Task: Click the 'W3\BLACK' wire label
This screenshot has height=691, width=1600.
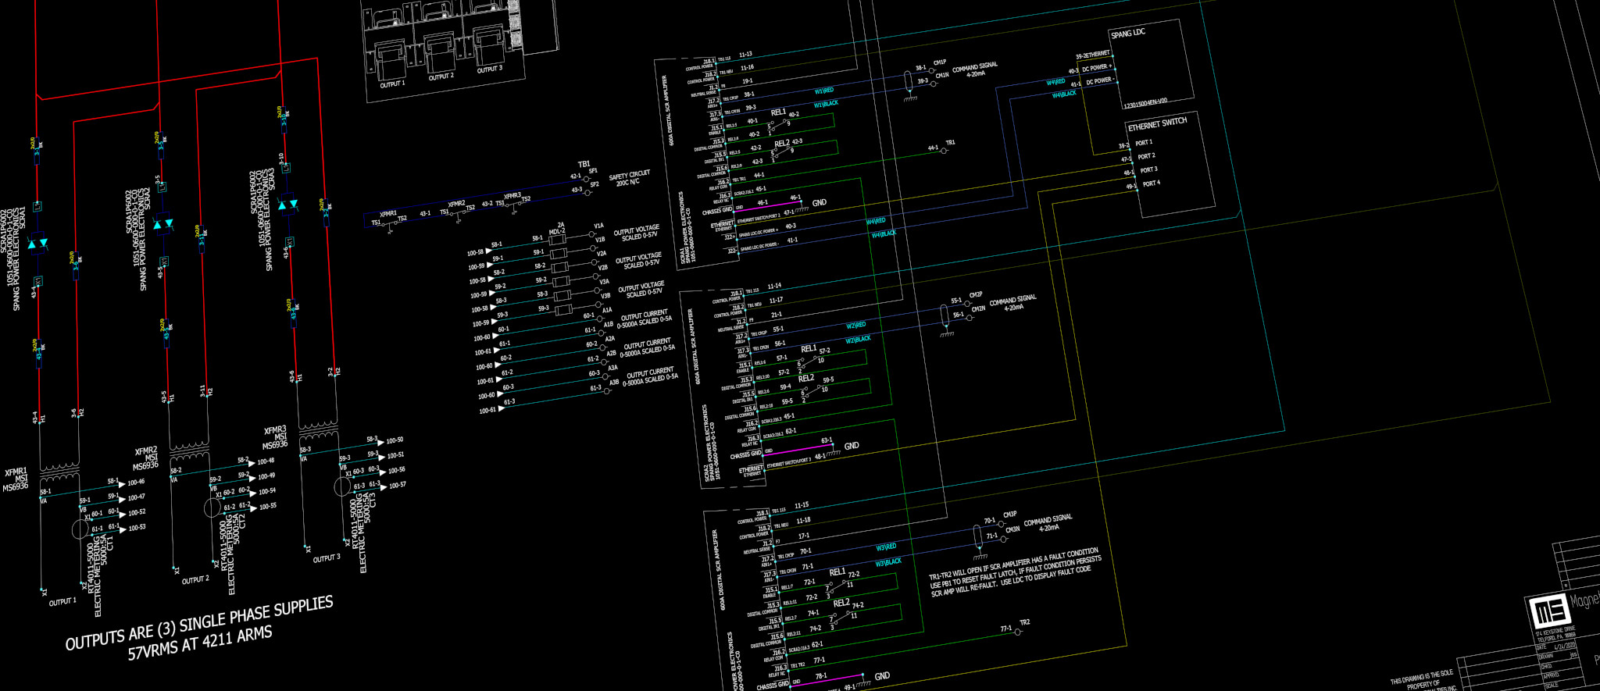Action: [x=888, y=561]
